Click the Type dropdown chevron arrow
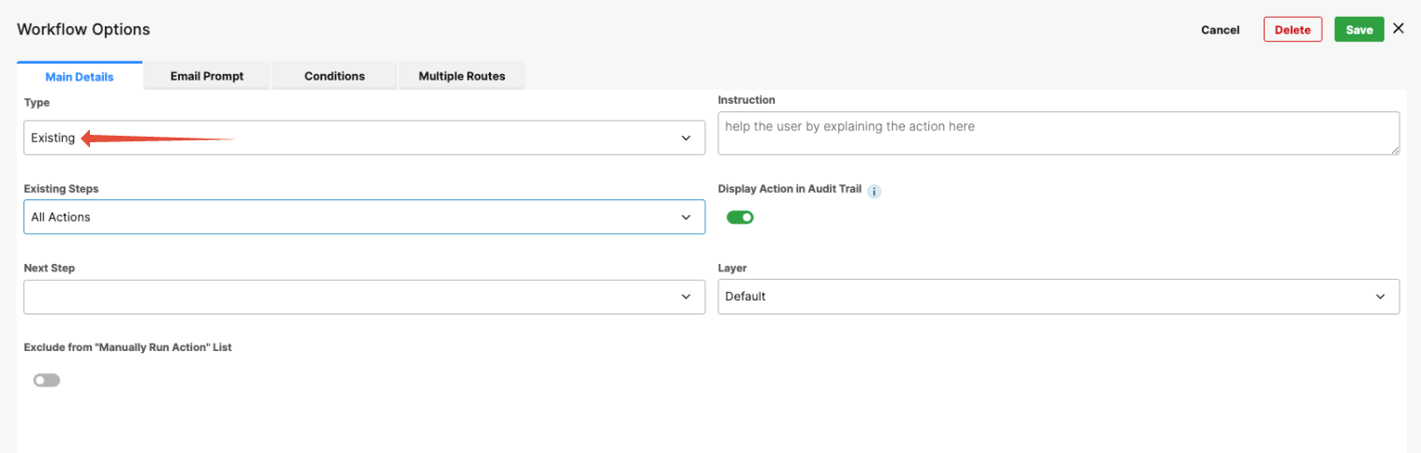1421x453 pixels. [x=687, y=139]
